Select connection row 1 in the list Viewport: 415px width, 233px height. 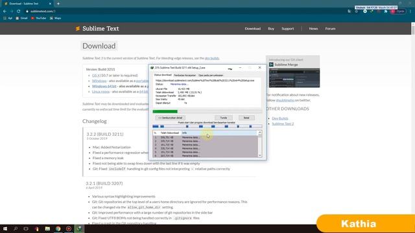[x=205, y=137]
